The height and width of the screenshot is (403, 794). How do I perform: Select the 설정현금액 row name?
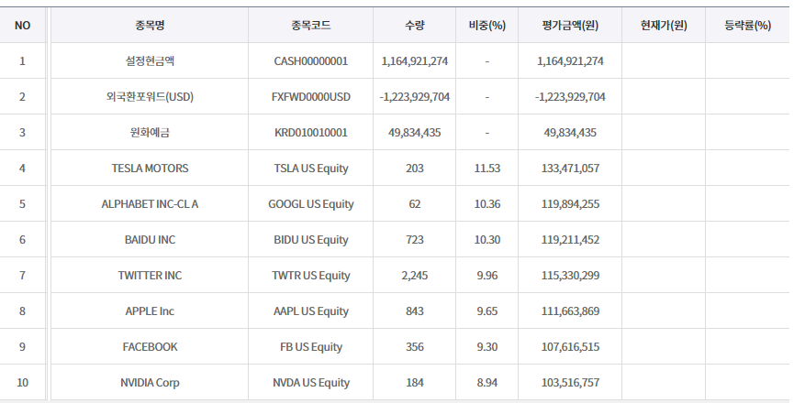pos(150,61)
